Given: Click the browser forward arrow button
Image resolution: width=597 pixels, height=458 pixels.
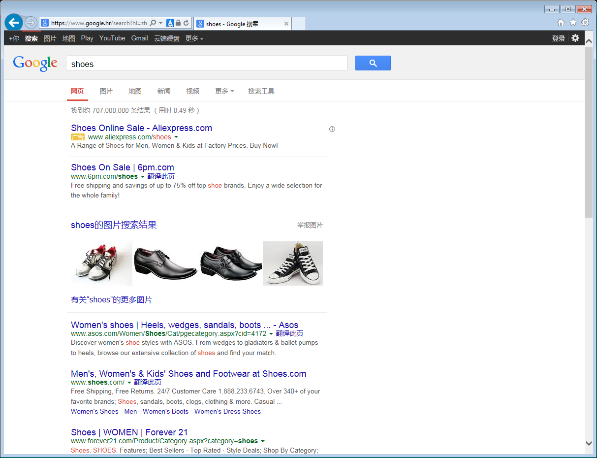Looking at the screenshot, I should 31,23.
